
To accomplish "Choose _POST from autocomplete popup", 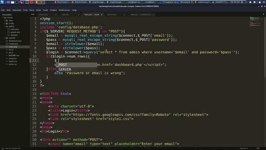I will (x=76, y=65).
